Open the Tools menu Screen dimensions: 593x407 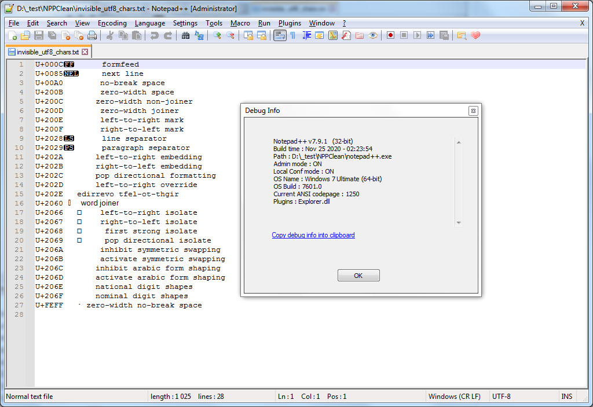[214, 23]
